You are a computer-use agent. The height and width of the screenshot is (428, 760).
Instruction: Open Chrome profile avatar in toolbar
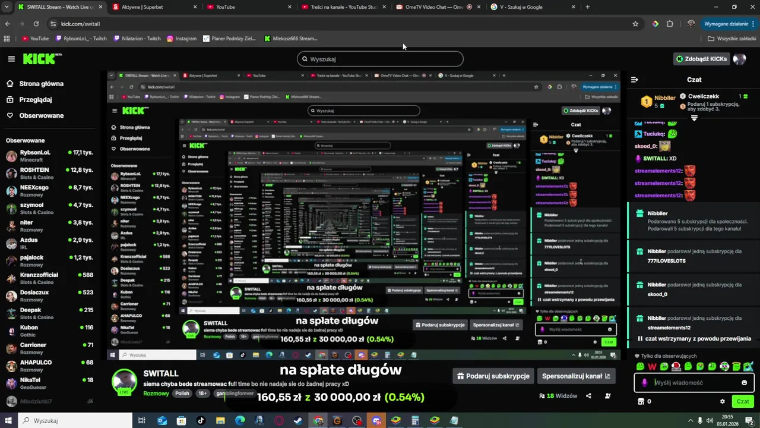click(x=691, y=24)
